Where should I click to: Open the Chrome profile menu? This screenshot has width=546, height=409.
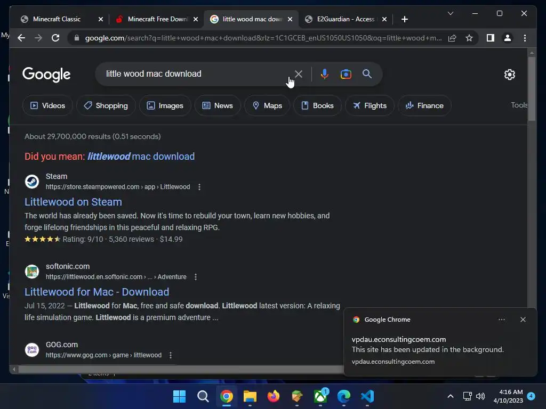[508, 38]
